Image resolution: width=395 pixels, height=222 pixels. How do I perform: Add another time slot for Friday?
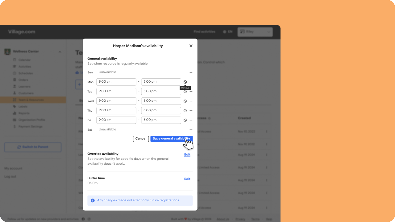pos(191,120)
